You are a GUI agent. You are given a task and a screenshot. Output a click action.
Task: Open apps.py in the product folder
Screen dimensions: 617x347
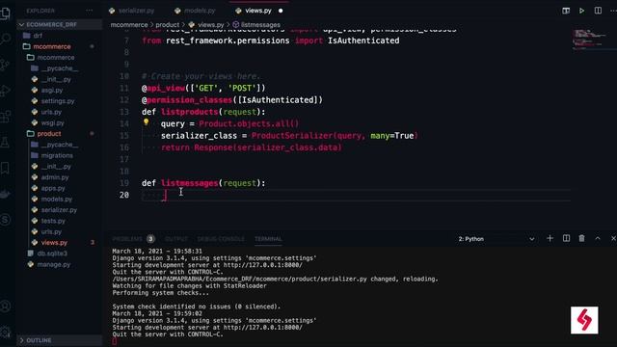[x=53, y=188]
